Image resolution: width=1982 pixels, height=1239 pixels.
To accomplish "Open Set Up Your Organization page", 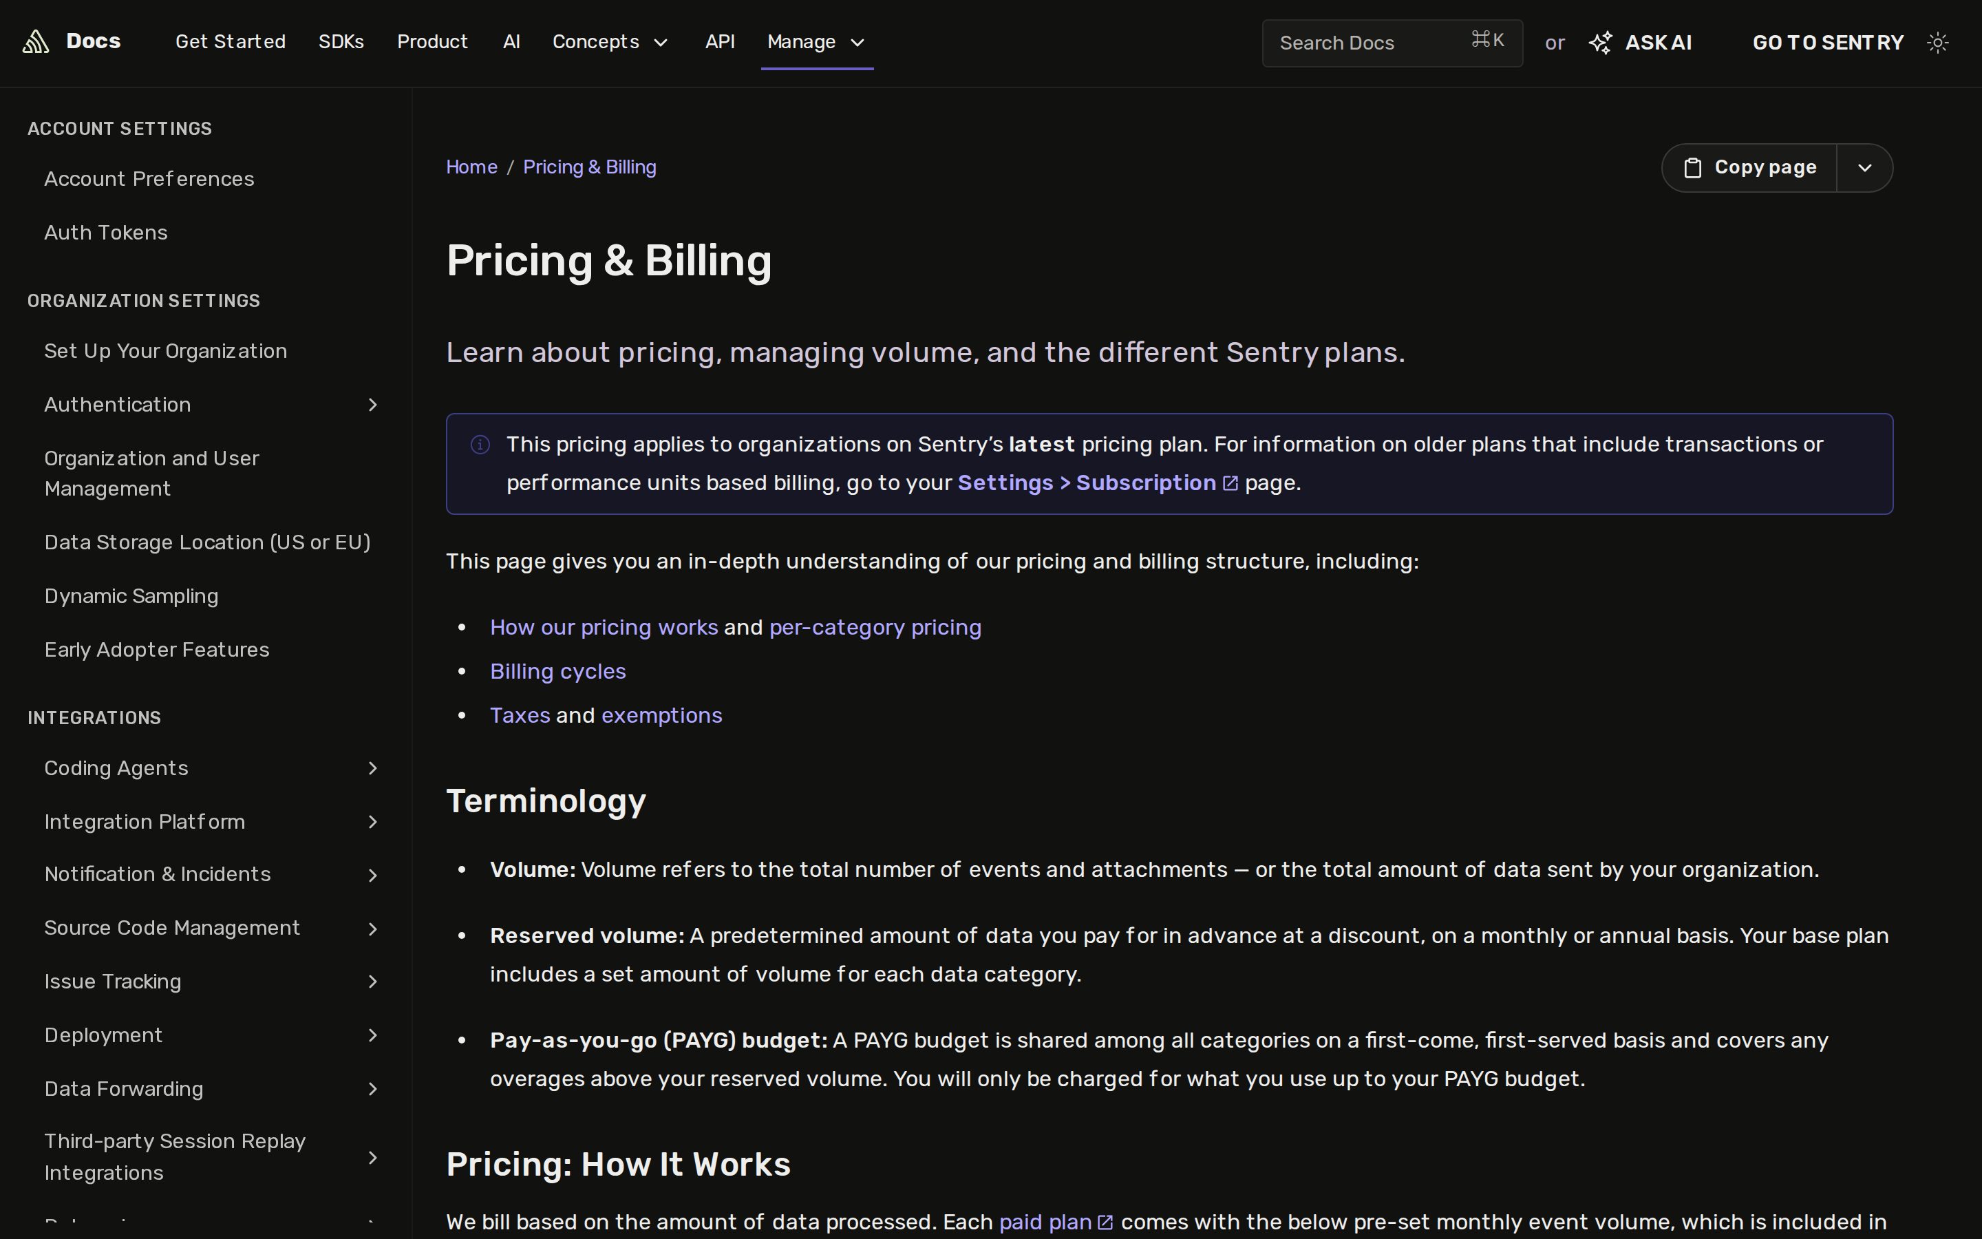I will pyautogui.click(x=165, y=351).
